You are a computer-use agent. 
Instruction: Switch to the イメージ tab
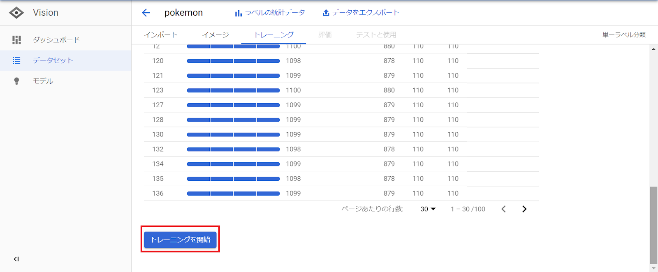point(215,35)
